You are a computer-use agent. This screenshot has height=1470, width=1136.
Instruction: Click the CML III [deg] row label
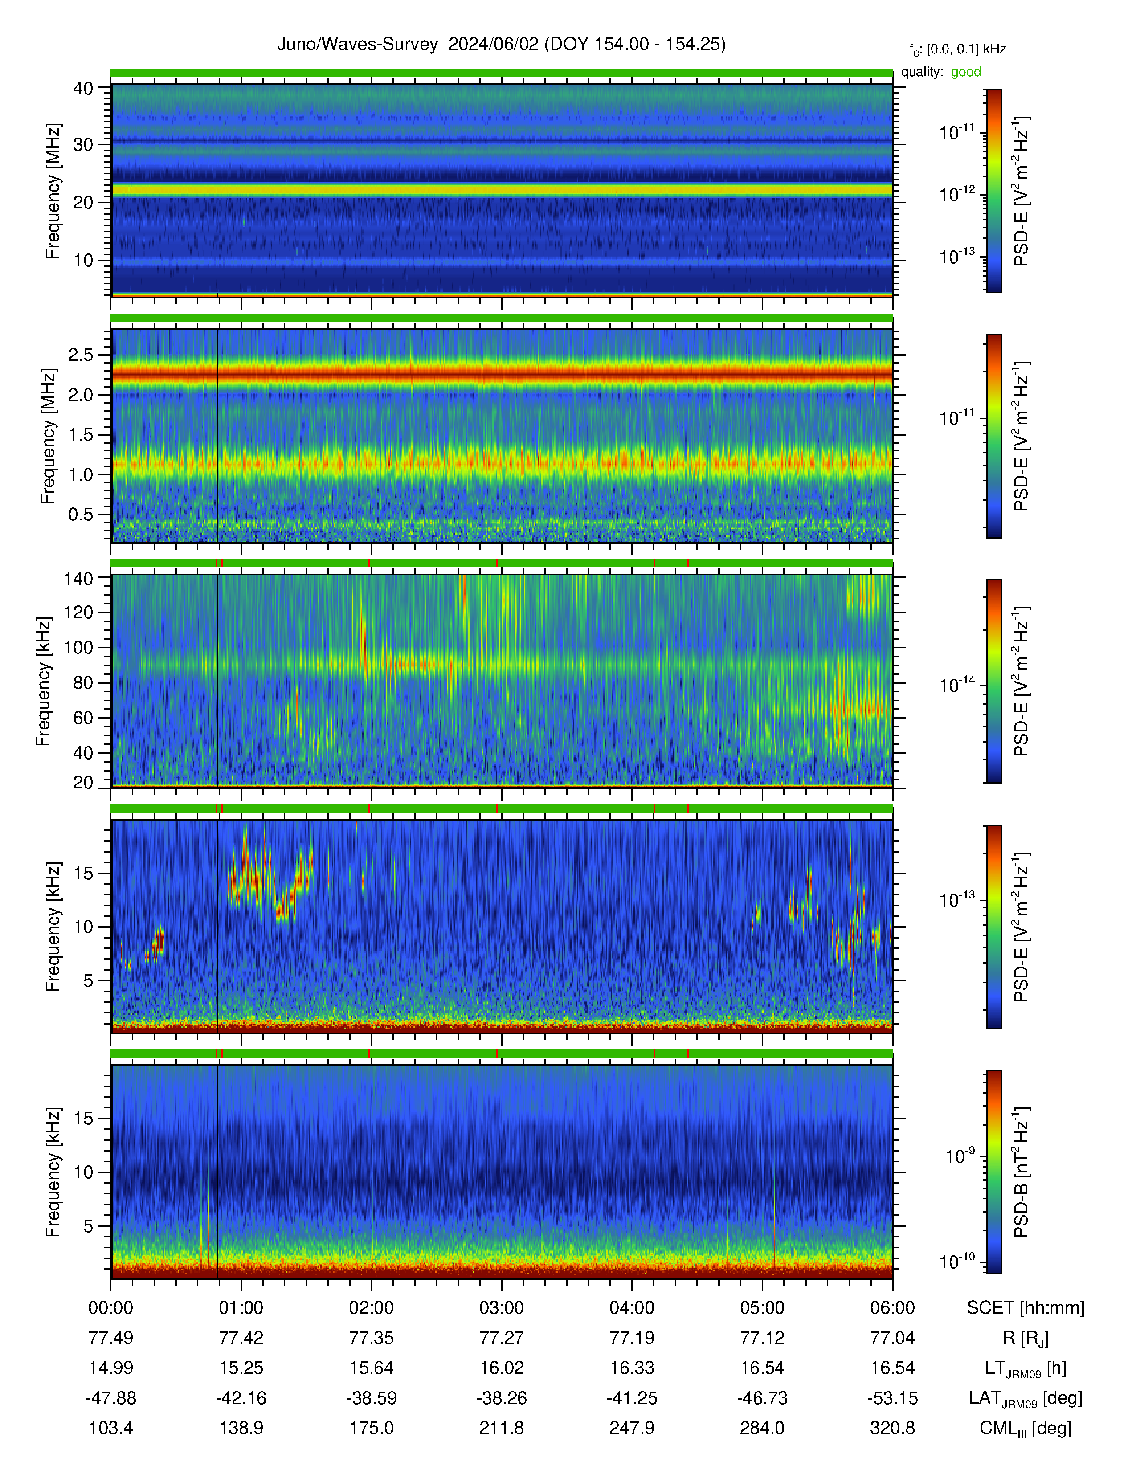(x=1026, y=1428)
